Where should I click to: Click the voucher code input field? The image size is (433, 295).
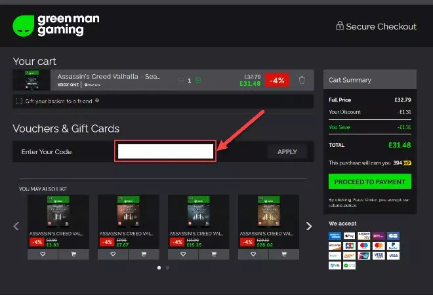[165, 151]
